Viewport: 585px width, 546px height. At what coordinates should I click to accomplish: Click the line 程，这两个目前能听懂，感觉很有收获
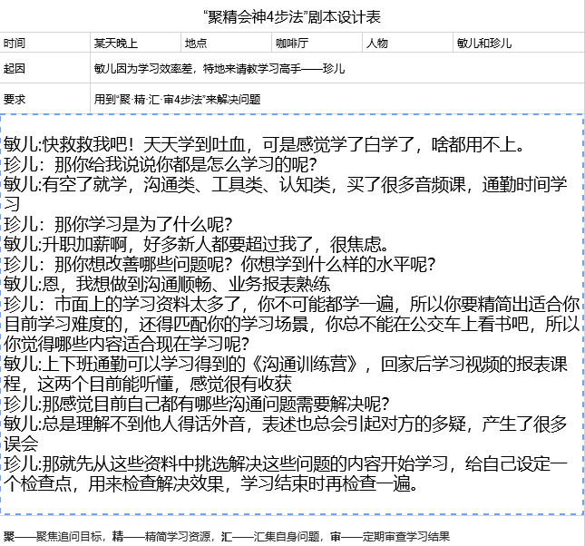pos(148,384)
